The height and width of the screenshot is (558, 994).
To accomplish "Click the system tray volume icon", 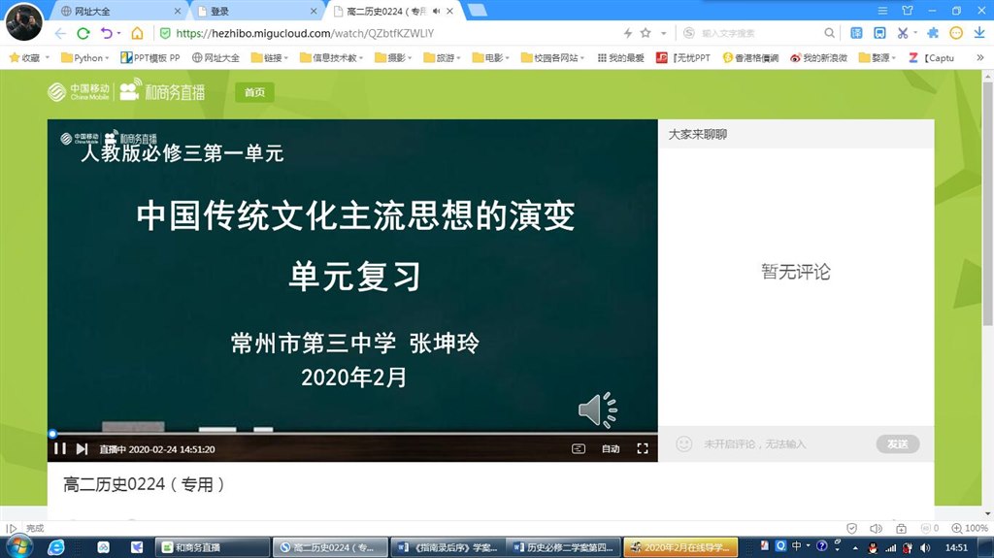I will coord(925,548).
